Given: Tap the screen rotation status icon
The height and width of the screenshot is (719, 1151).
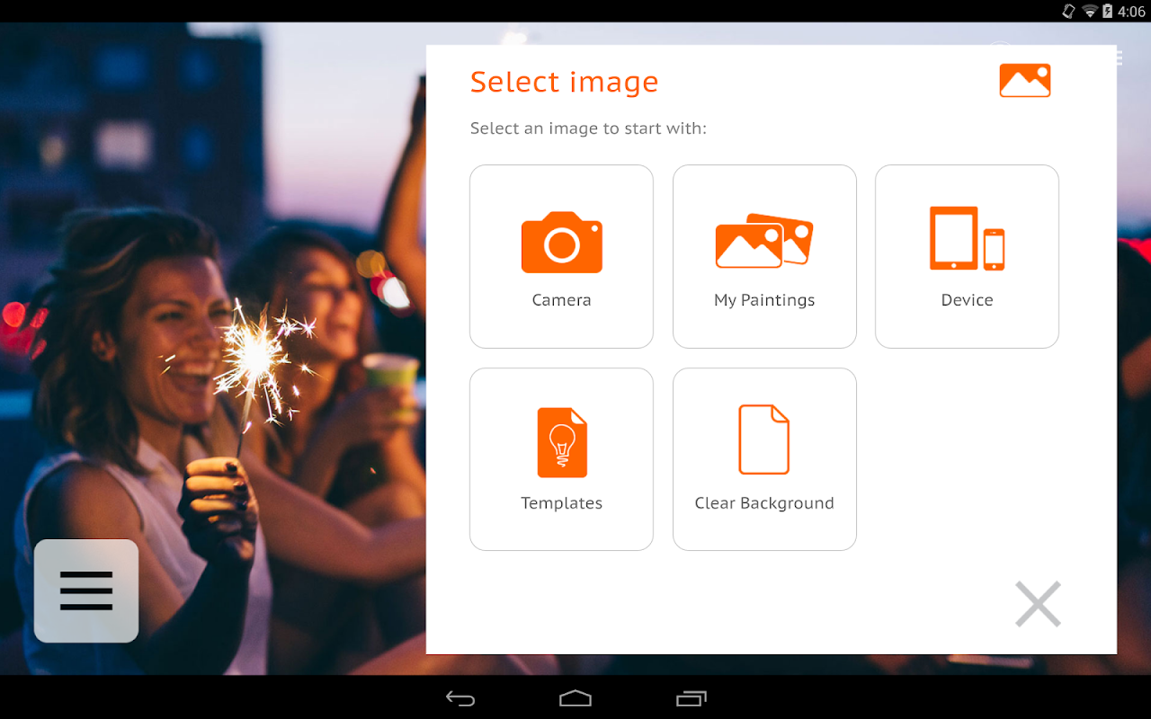Looking at the screenshot, I should 1068,11.
